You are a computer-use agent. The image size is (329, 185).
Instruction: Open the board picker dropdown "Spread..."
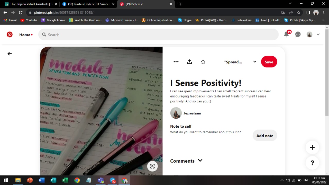240,62
